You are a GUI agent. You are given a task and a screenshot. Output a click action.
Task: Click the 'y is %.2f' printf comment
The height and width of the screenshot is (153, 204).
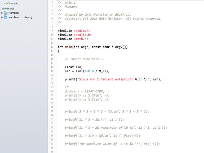(x=87, y=95)
